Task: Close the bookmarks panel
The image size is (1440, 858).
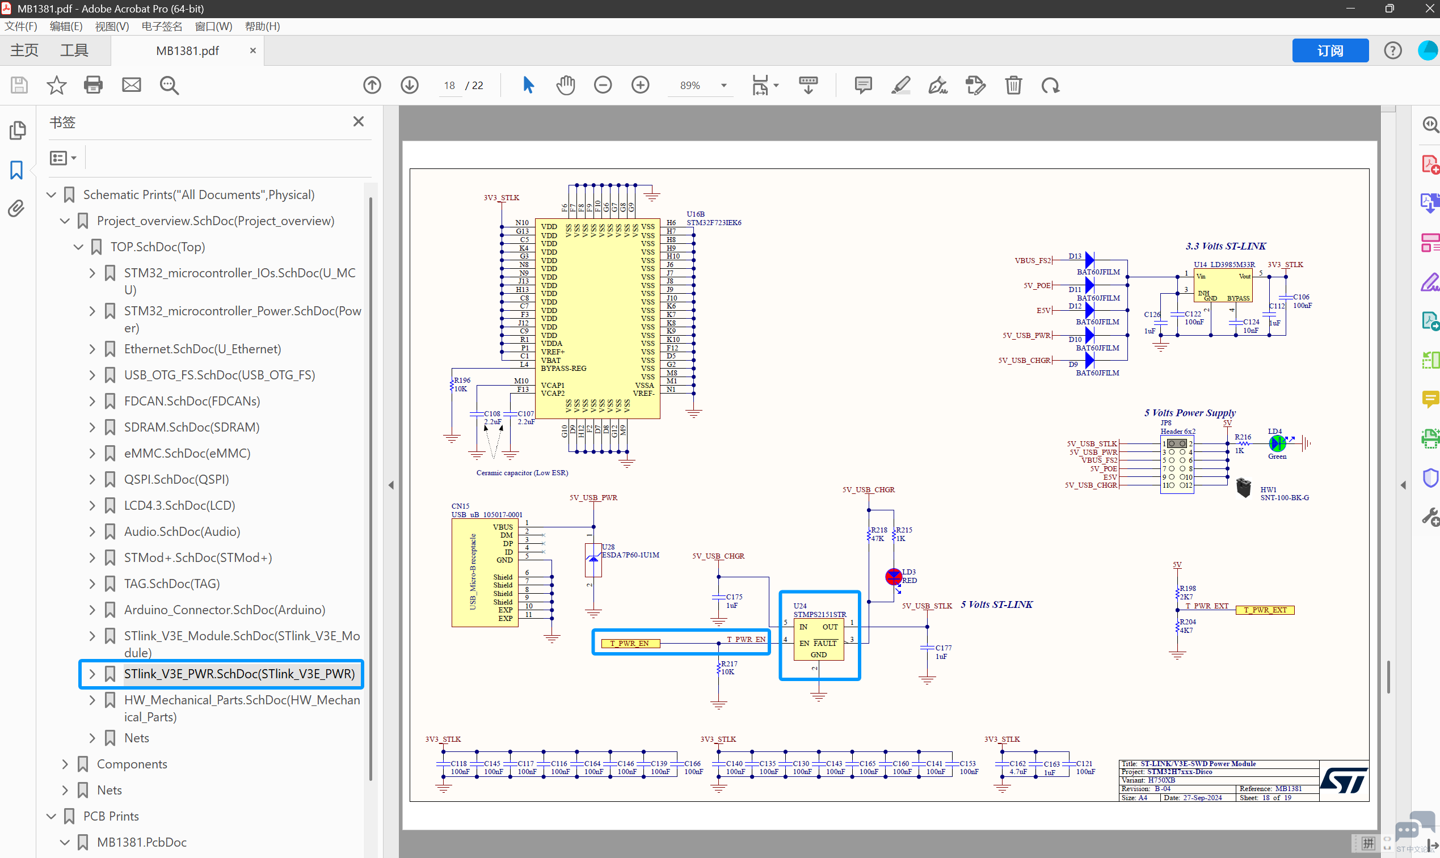Action: point(359,121)
